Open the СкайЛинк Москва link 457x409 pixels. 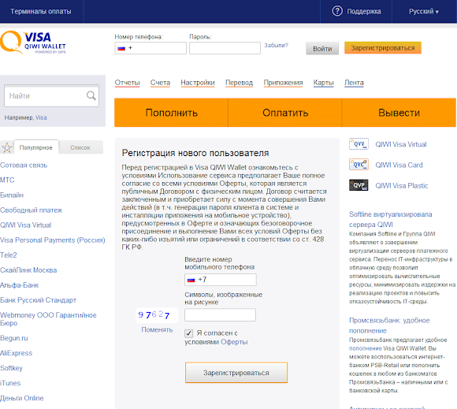click(x=28, y=270)
